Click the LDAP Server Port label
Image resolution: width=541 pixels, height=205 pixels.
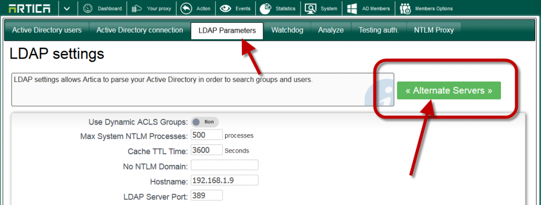click(156, 197)
